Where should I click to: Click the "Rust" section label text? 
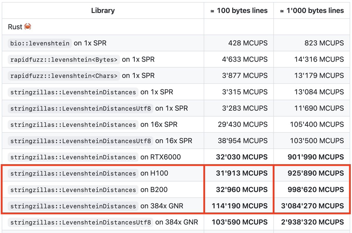[x=15, y=27]
